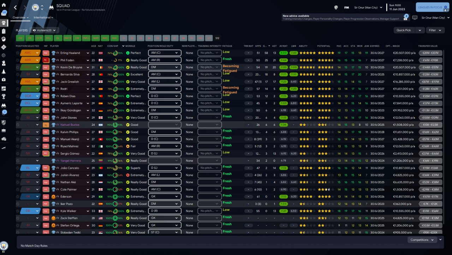Click Ederson's condition sharpness ring indicator
The width and height of the screenshot is (452, 255).
115,197
